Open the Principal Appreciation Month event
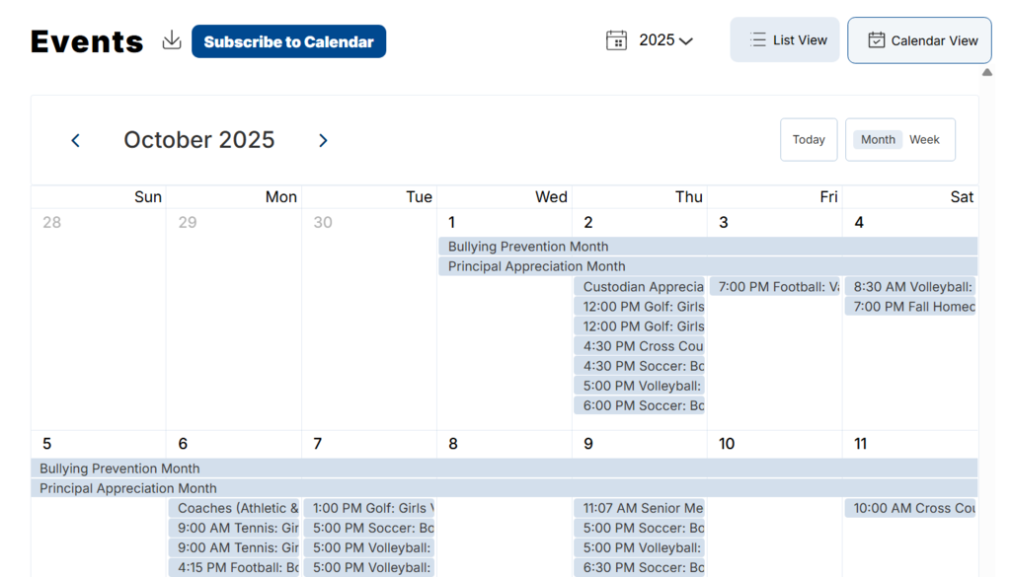1011x577 pixels. [x=535, y=266]
